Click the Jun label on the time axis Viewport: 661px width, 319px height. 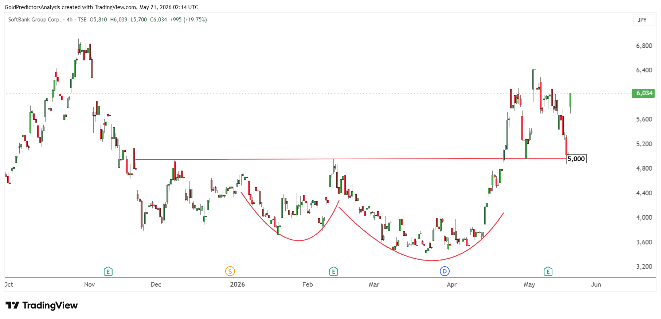(596, 284)
